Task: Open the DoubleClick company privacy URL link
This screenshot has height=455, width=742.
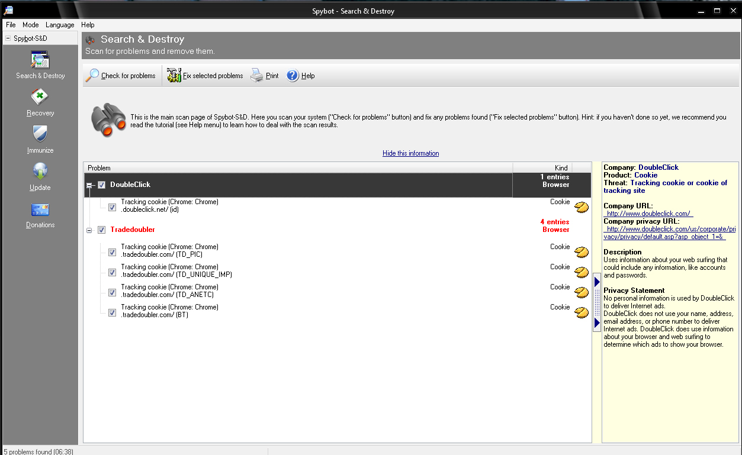Action: [669, 233]
